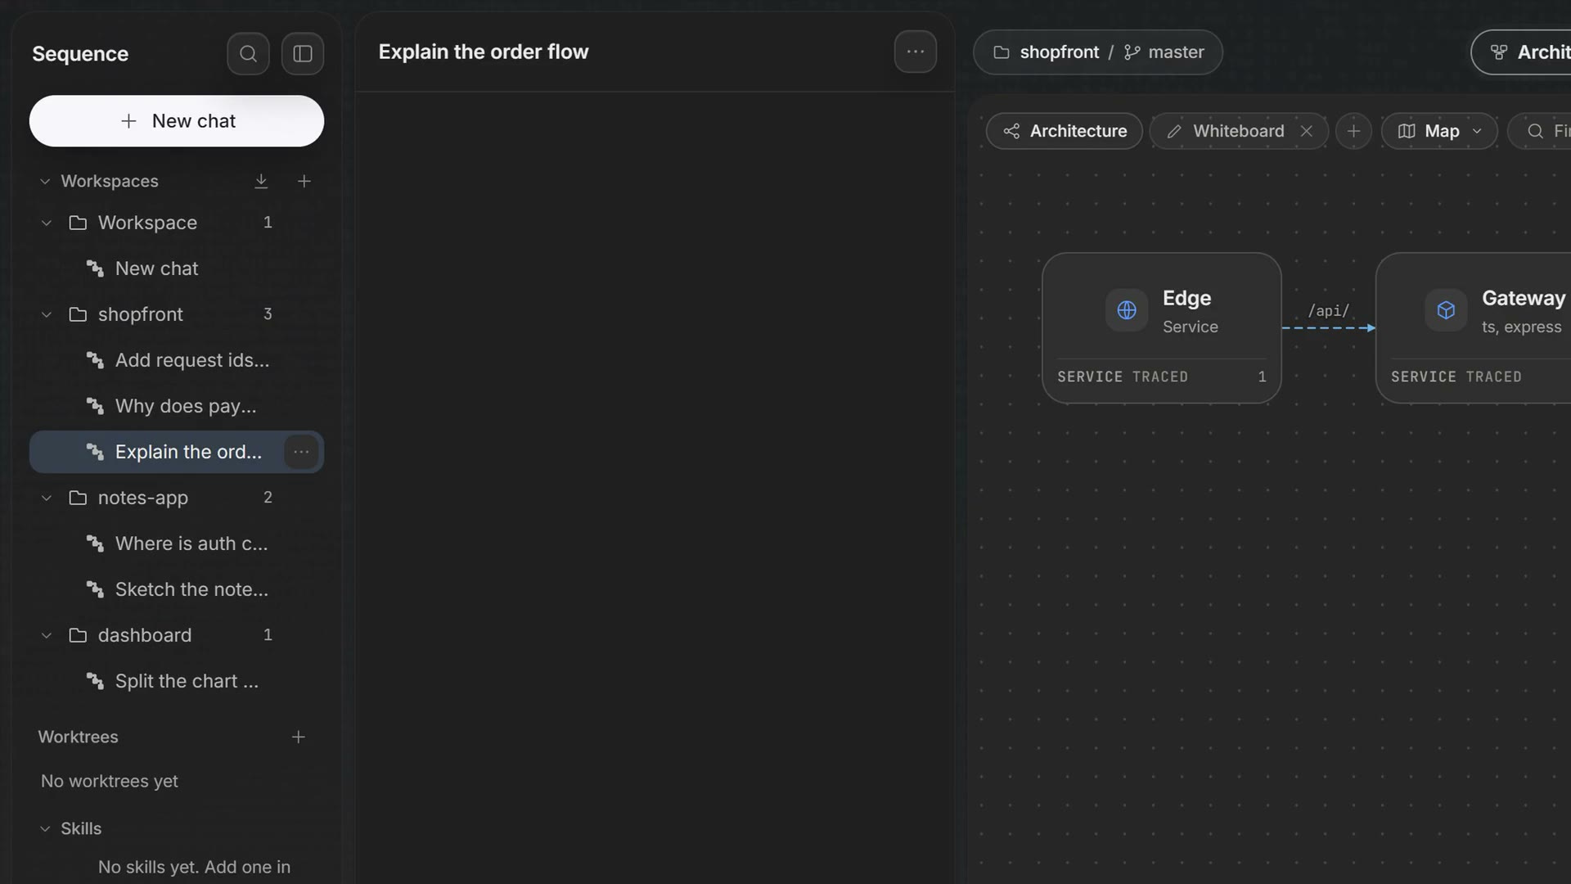Collapse the Workspaces section

[45, 181]
